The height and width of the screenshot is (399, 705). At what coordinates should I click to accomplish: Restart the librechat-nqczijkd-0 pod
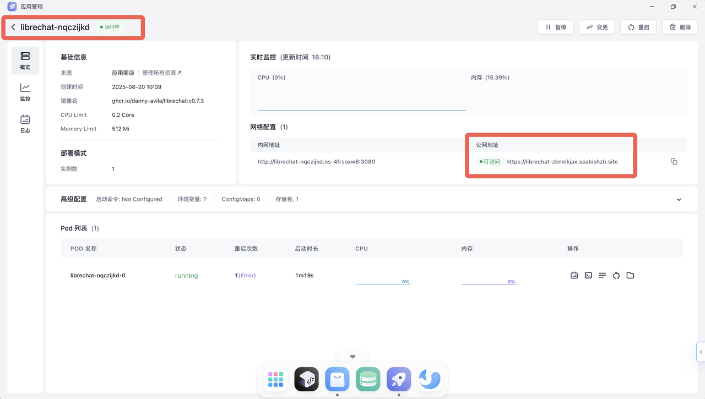coord(616,275)
